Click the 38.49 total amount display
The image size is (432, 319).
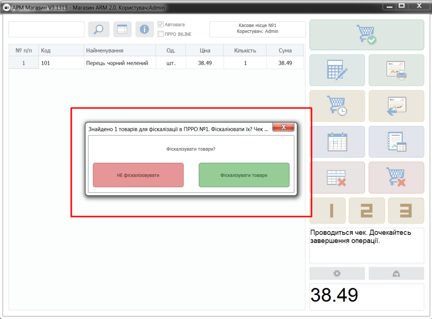(367, 297)
